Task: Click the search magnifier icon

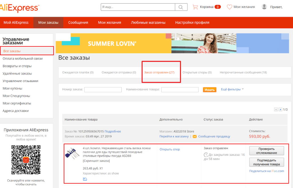Action: tap(181, 7)
